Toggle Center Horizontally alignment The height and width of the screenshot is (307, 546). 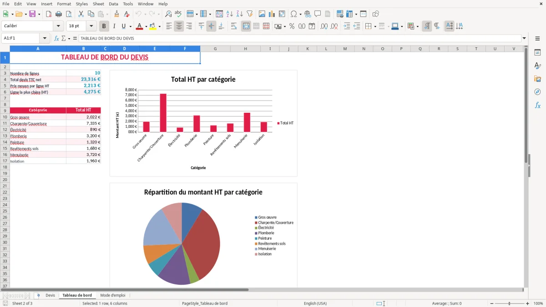pyautogui.click(x=179, y=26)
